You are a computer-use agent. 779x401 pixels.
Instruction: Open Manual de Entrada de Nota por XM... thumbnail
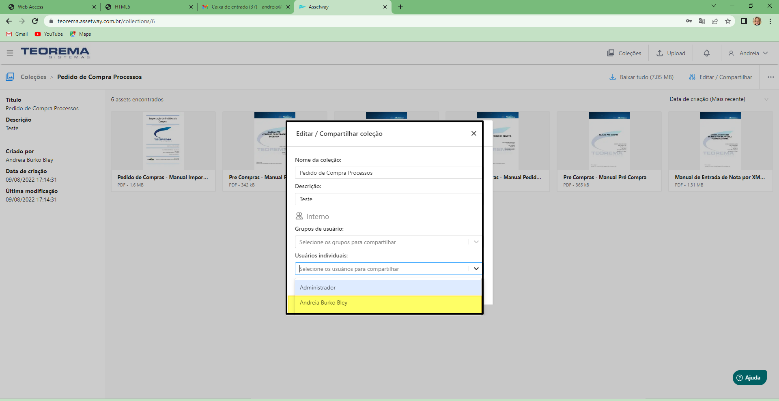pos(721,141)
